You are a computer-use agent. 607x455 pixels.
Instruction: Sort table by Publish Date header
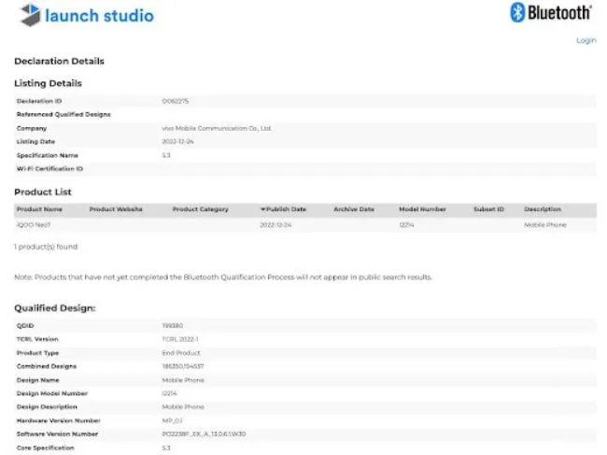283,209
